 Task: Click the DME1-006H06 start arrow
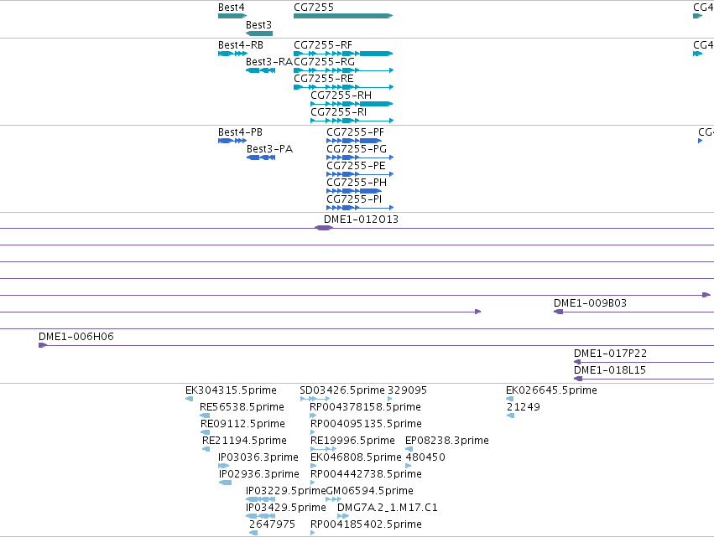coord(43,345)
